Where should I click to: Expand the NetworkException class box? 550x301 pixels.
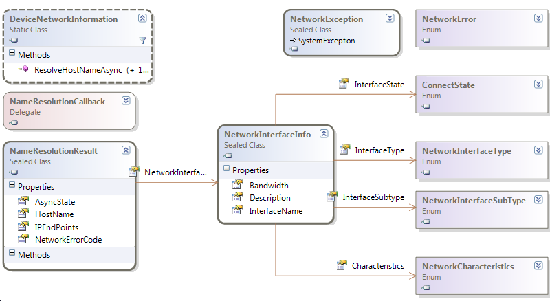(390, 19)
